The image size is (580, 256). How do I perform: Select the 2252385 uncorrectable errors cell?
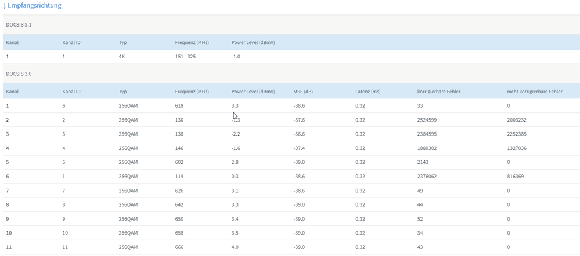518,134
